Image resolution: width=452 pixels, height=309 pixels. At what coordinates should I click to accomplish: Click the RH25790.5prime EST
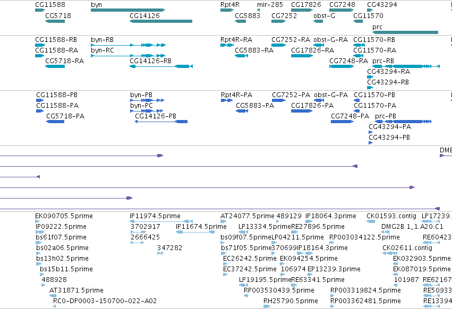click(x=267, y=306)
